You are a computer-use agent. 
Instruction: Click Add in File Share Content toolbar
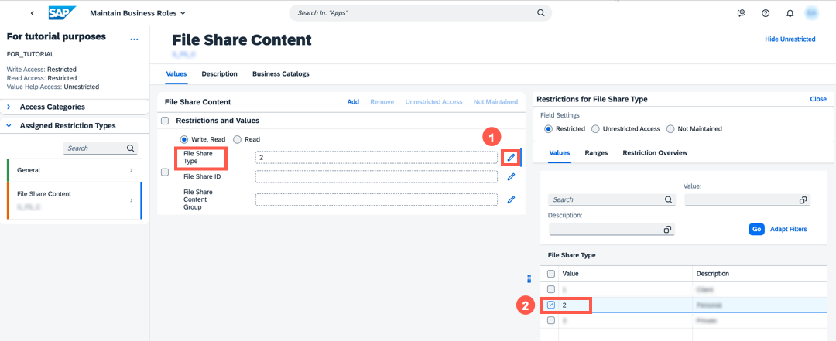tap(353, 102)
